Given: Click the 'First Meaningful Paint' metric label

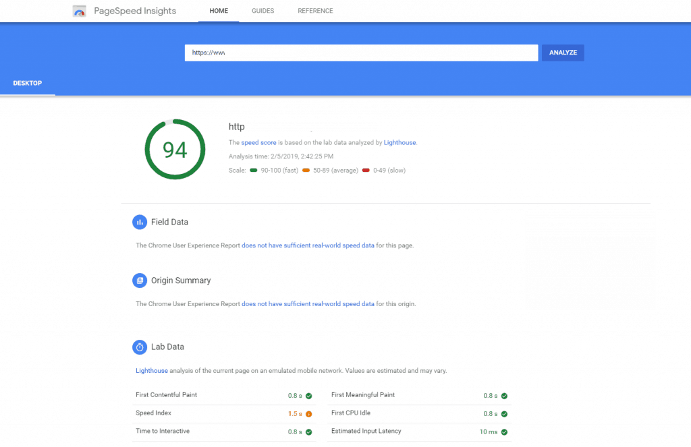Looking at the screenshot, I should [x=363, y=395].
